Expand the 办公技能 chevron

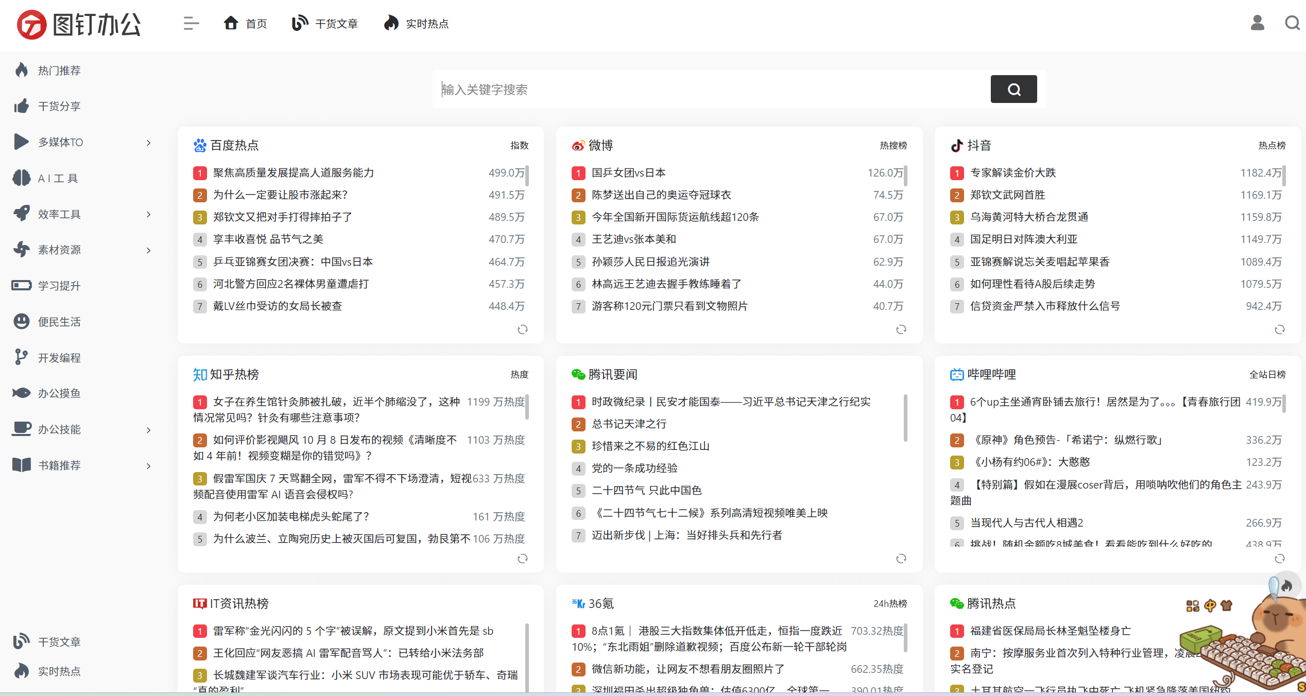tap(148, 430)
